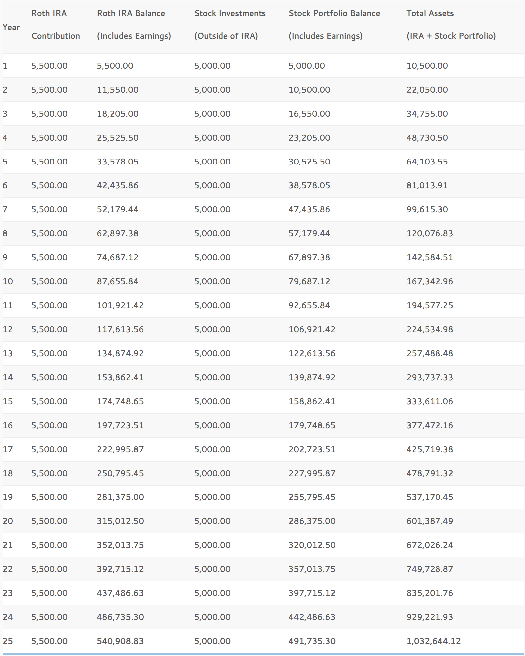Image resolution: width=525 pixels, height=656 pixels.
Task: Select the cell 425,719.38
Action: 430,449
